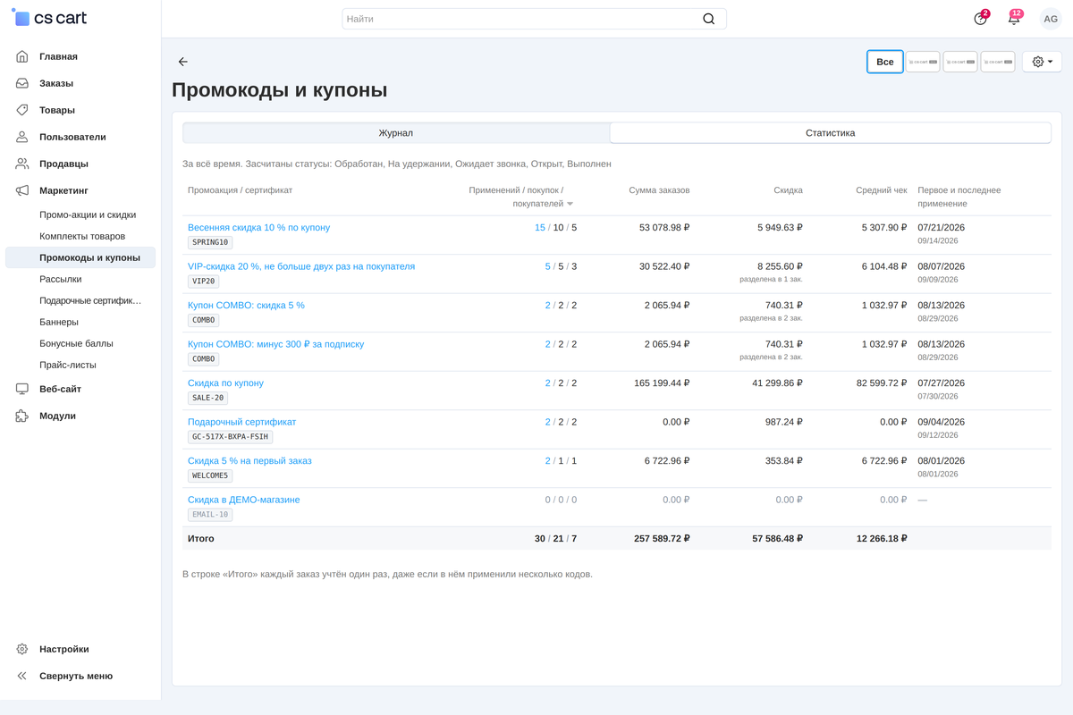1073x715 pixels.
Task: Open Заказы via its inbox icon
Action: coord(22,83)
